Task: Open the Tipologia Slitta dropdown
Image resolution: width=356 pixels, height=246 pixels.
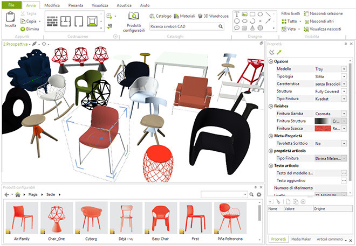Action: [344, 76]
